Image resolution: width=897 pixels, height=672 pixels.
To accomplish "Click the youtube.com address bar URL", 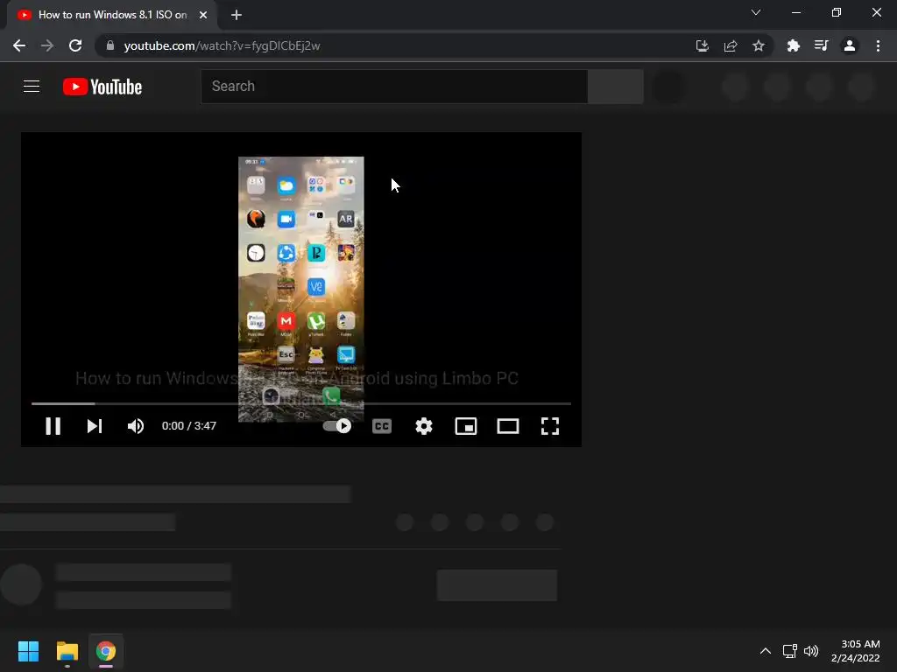I will (222, 45).
